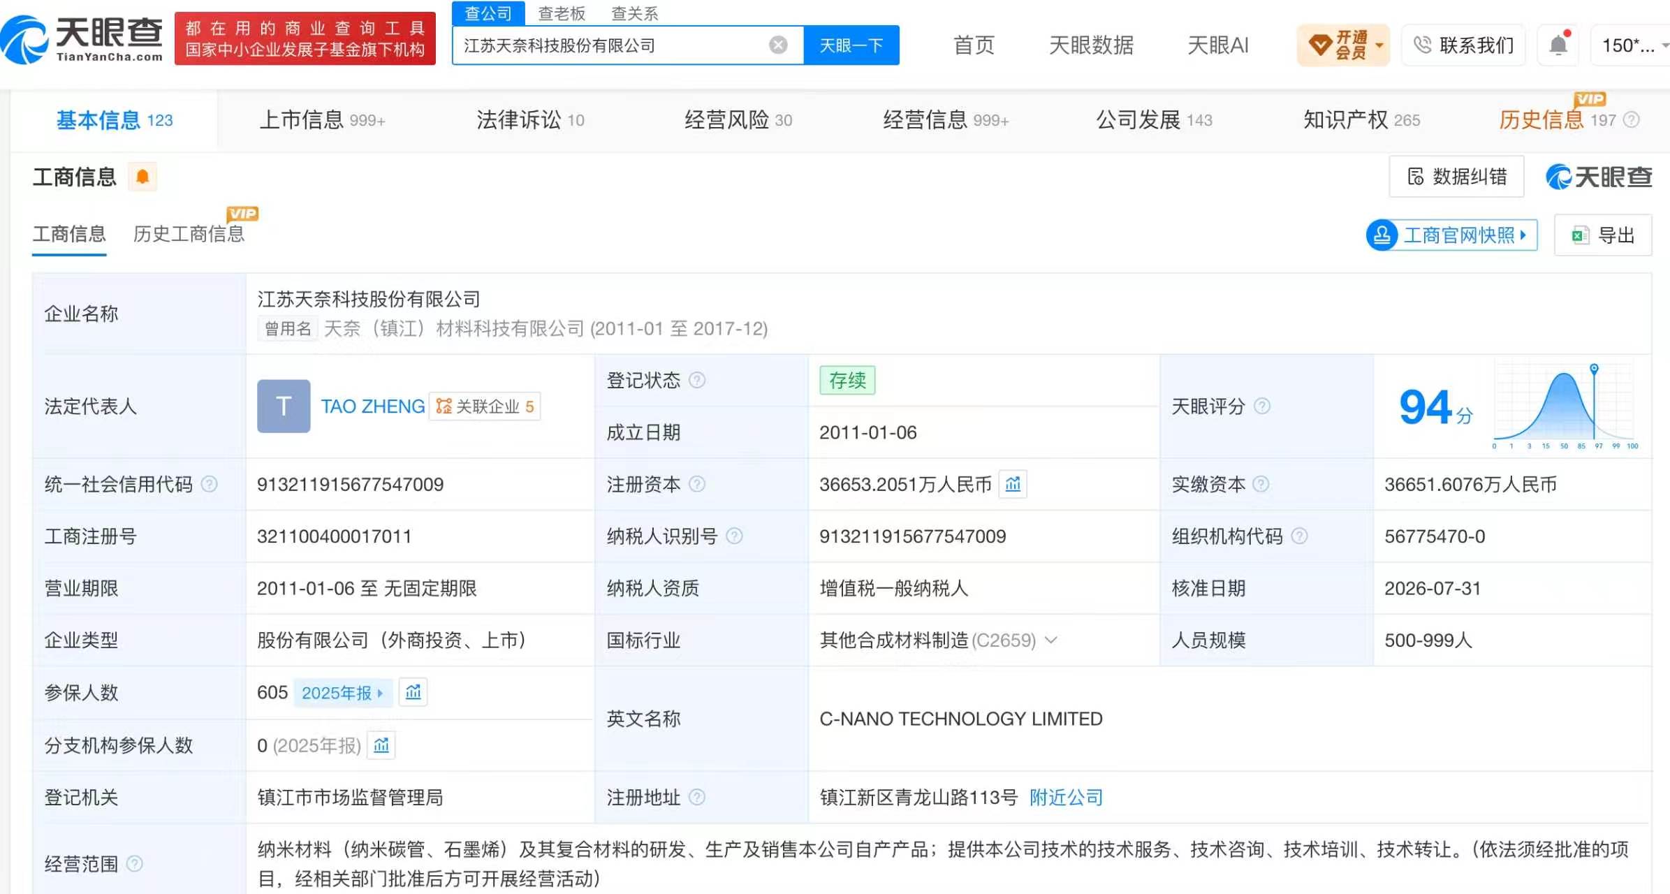The image size is (1670, 894).
Task: Click the 工商官网快照 stamp icon
Action: (x=1382, y=235)
